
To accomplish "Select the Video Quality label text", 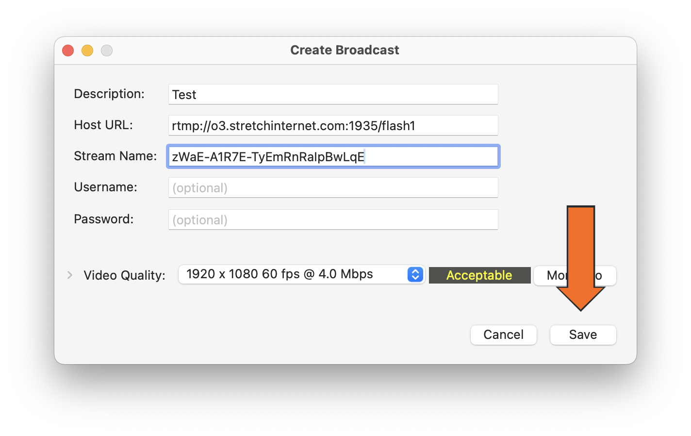I will (124, 275).
